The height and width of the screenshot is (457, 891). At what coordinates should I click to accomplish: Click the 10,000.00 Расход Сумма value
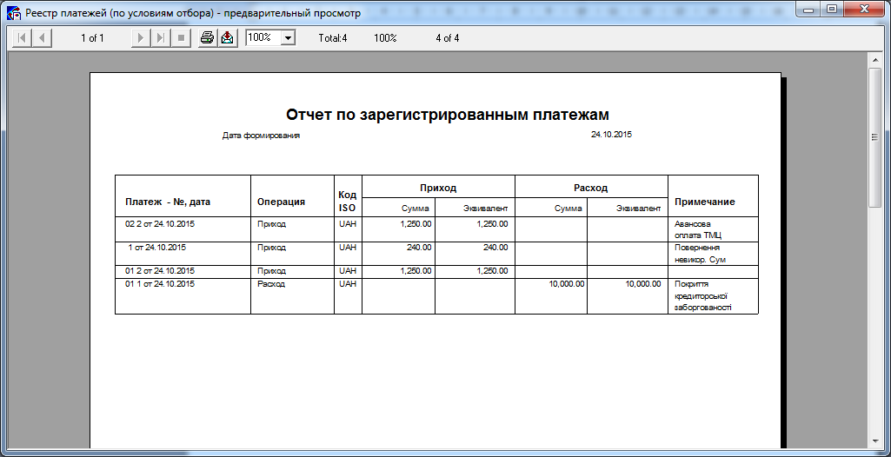coord(567,284)
